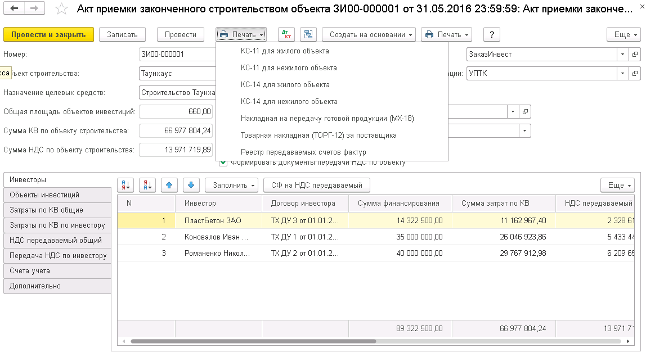Select КС-11 для жилого объекта
646x357 pixels.
(x=285, y=51)
